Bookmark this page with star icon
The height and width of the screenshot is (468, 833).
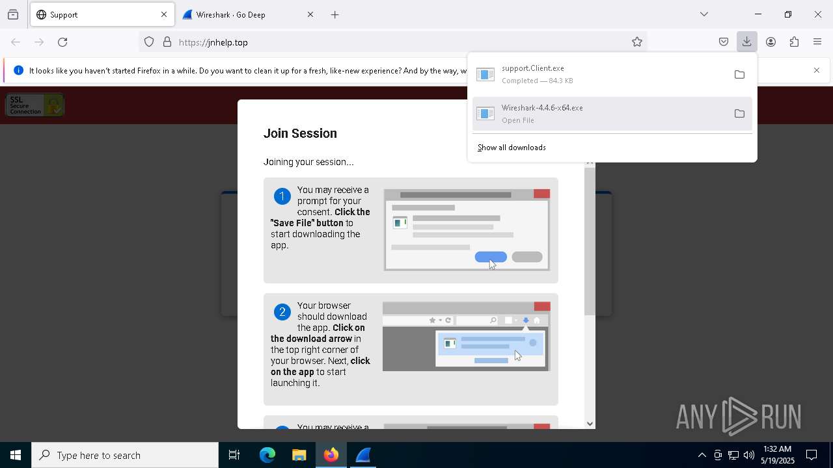click(637, 42)
